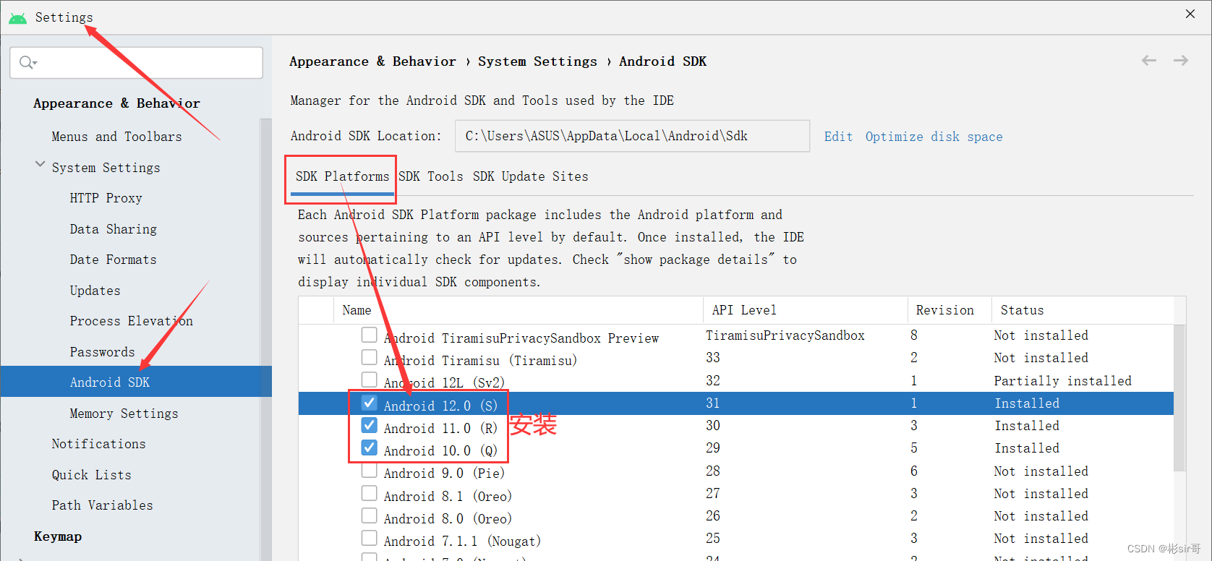Go forward using the right arrow icon
Viewport: 1212px width, 561px height.
point(1181,61)
